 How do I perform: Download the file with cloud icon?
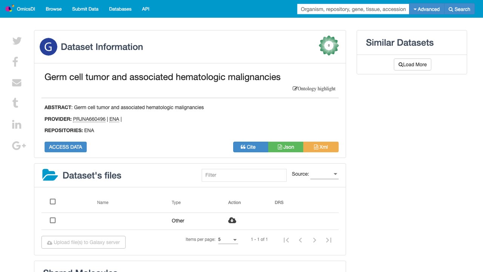[232, 220]
